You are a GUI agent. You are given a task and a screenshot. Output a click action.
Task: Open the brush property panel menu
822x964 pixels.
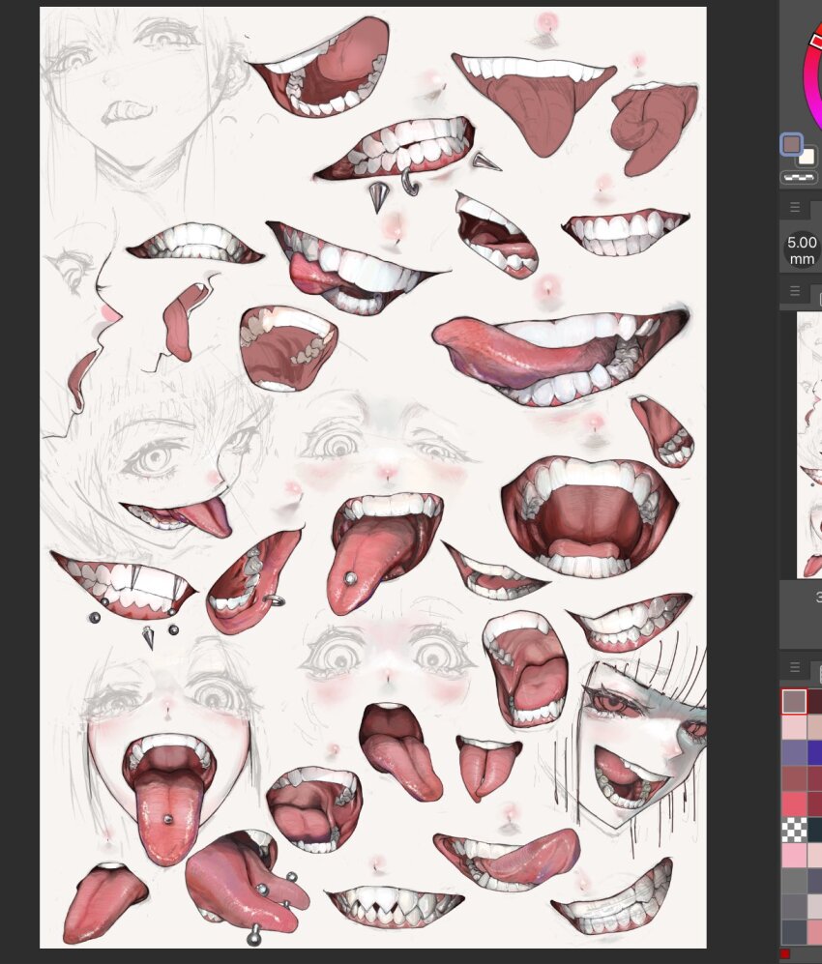click(795, 206)
